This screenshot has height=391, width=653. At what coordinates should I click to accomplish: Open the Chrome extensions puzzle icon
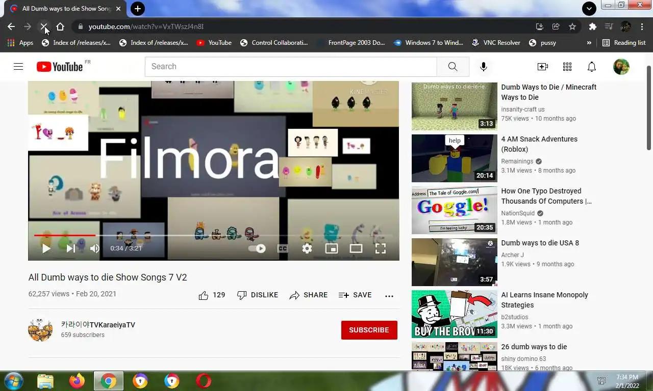pyautogui.click(x=592, y=26)
